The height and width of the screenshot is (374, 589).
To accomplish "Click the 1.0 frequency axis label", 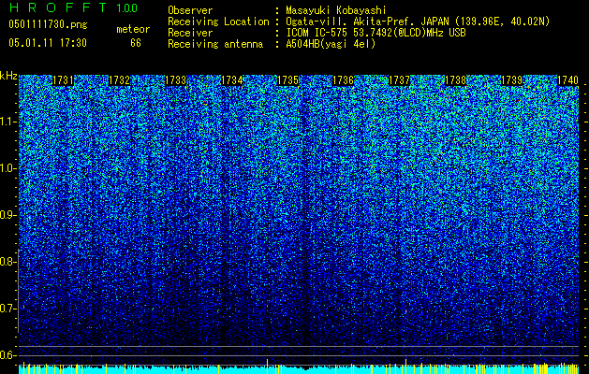I will pyautogui.click(x=7, y=169).
